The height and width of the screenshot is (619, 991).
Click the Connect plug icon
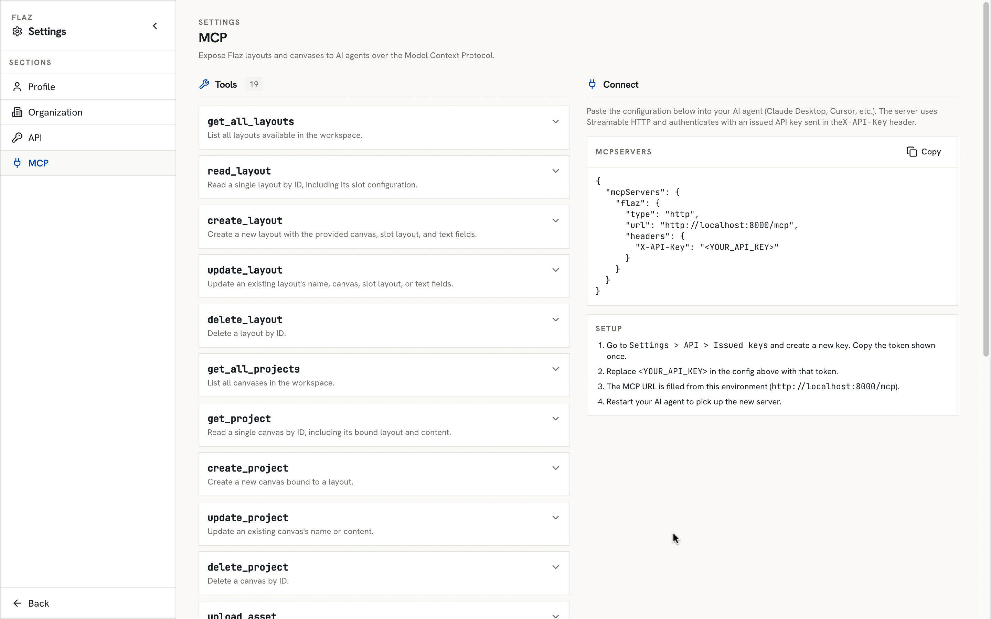592,84
